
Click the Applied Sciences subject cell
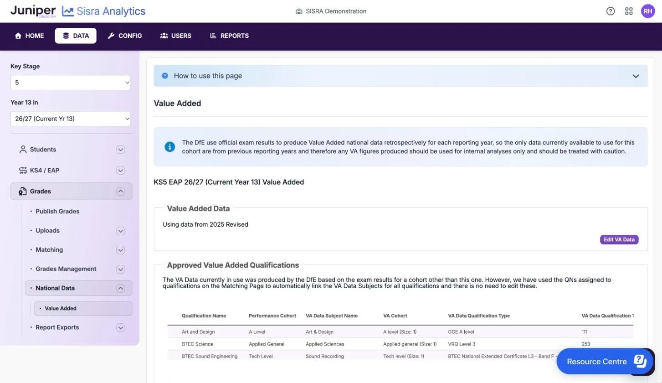point(325,344)
